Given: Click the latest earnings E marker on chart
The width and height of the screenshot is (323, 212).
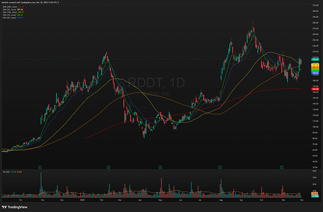Looking at the screenshot, I should [x=282, y=167].
